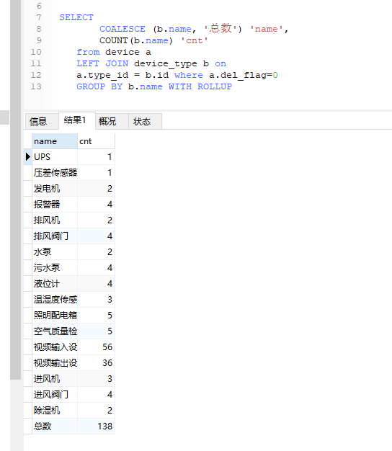Select the 排风机 cell
This screenshot has width=392, height=451.
(54, 220)
